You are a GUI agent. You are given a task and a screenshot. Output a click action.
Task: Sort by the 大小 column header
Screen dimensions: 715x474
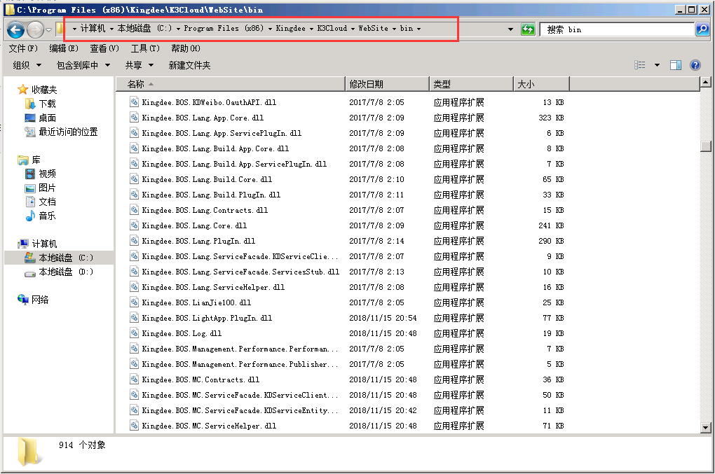point(541,84)
